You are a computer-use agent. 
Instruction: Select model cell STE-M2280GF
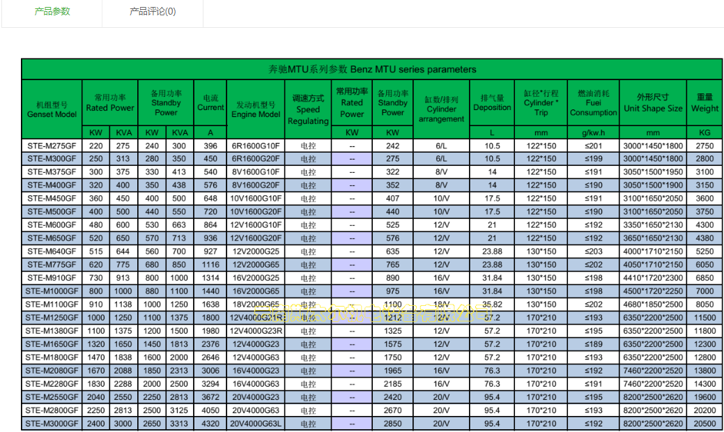tap(52, 384)
